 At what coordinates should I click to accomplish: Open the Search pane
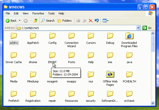[48, 21]
